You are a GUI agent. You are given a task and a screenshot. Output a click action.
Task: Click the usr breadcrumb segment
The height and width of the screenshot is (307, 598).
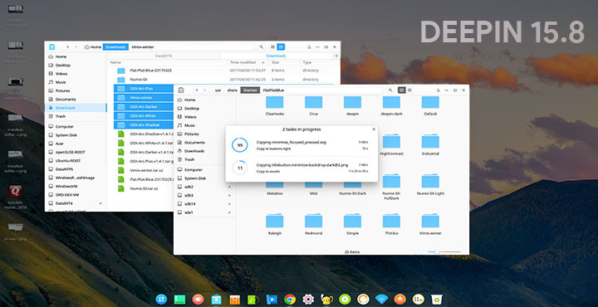point(218,90)
